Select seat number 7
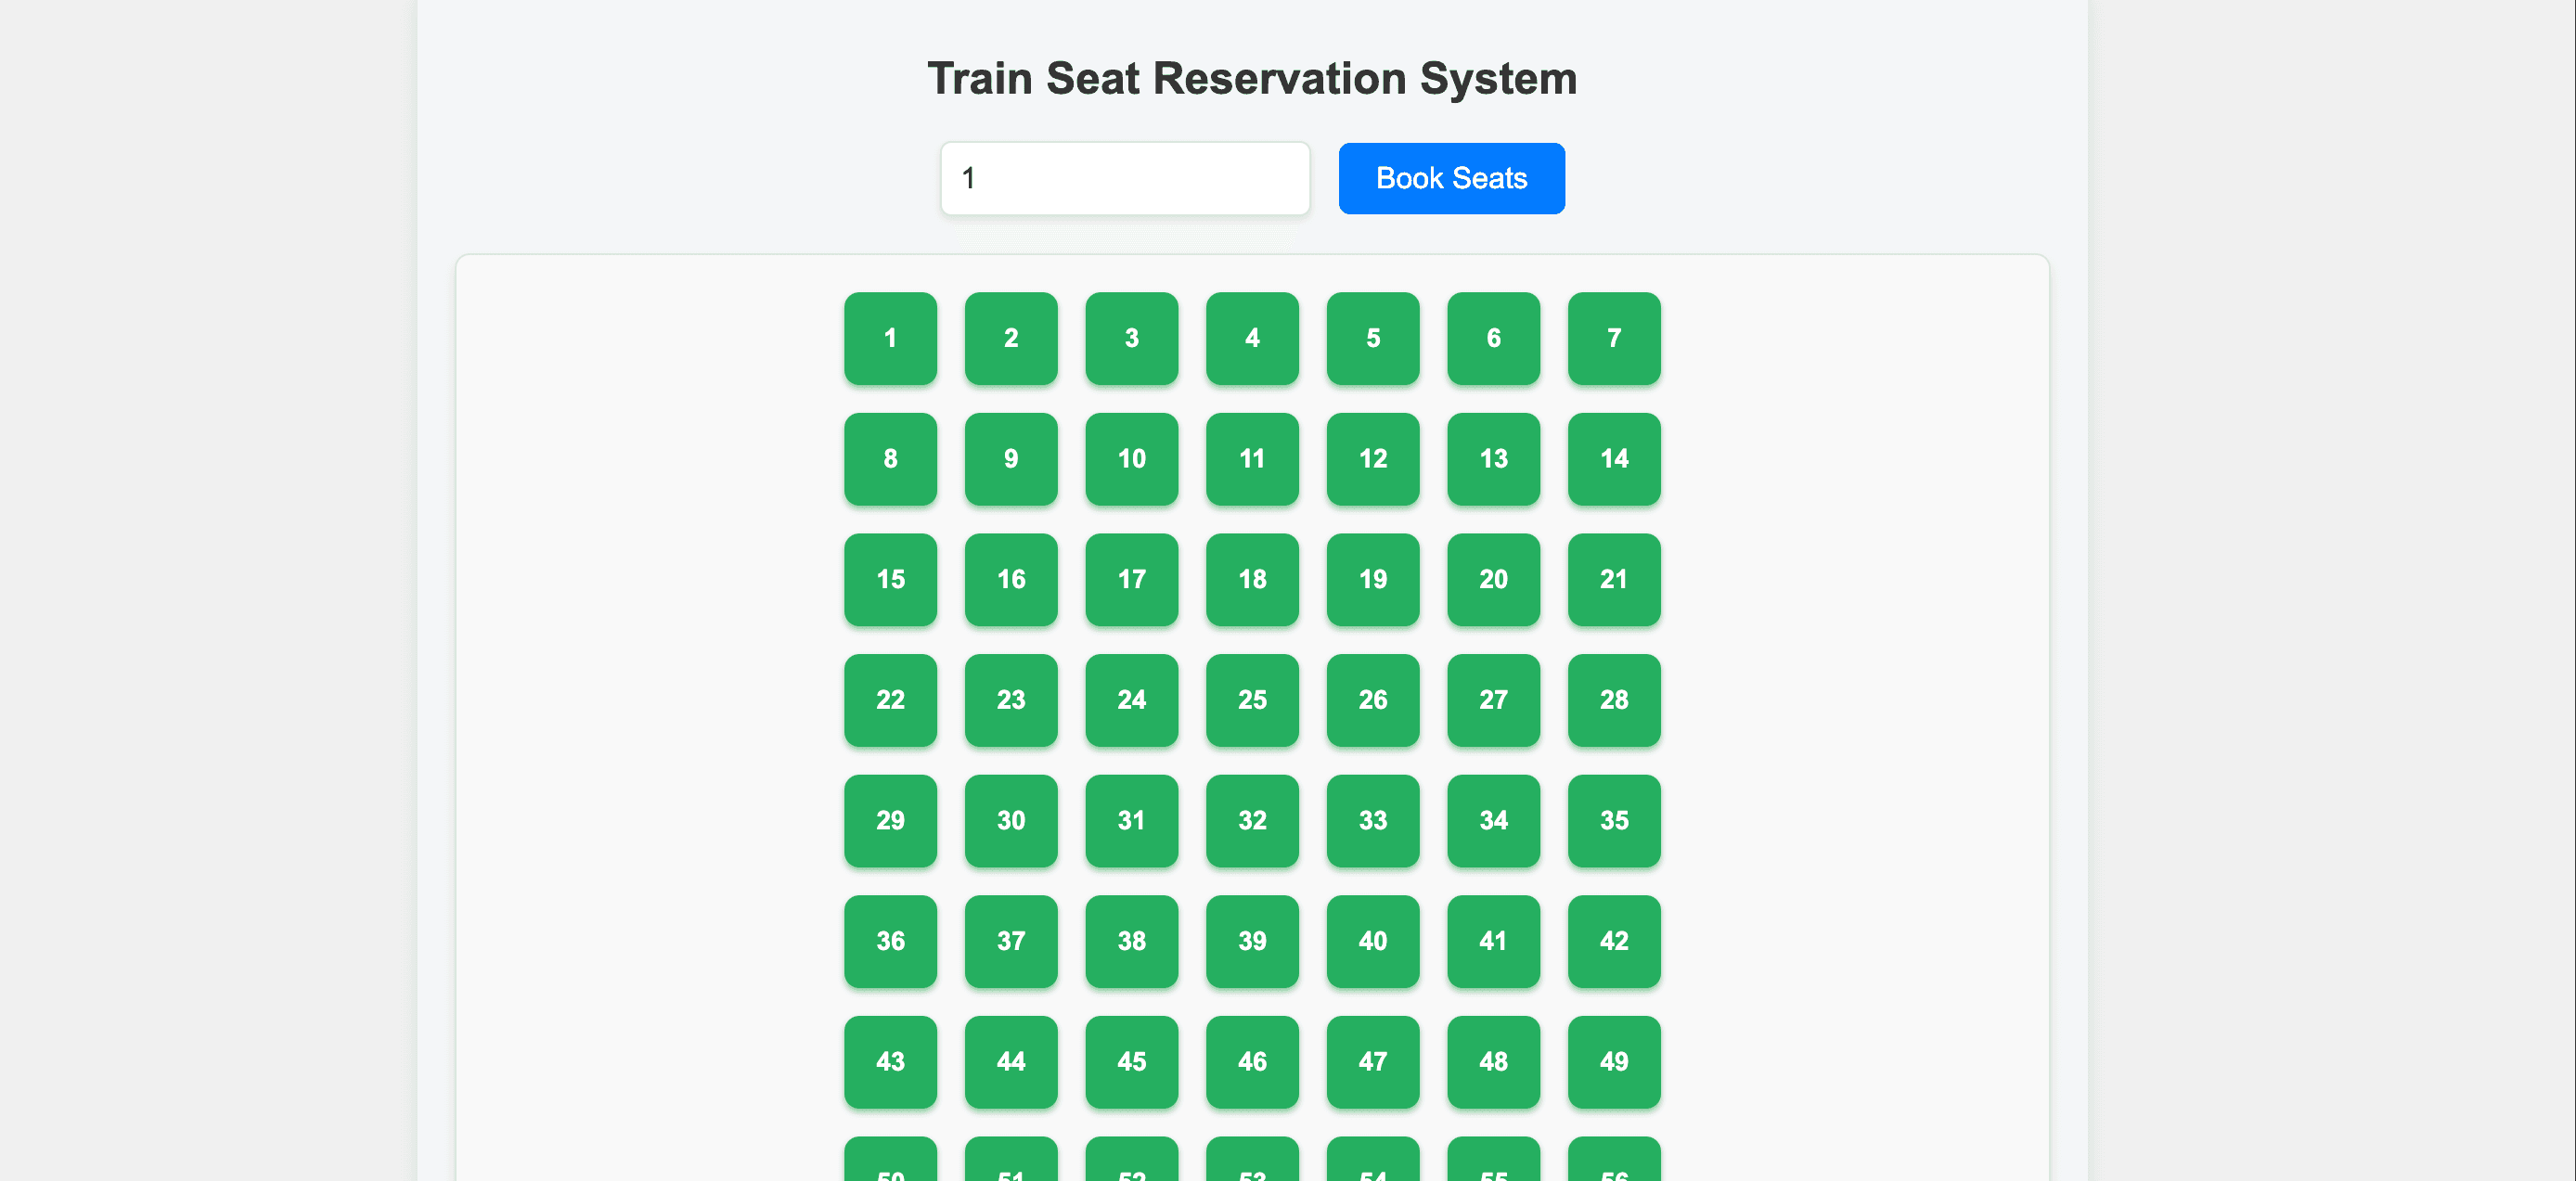The image size is (2576, 1181). pos(1614,338)
